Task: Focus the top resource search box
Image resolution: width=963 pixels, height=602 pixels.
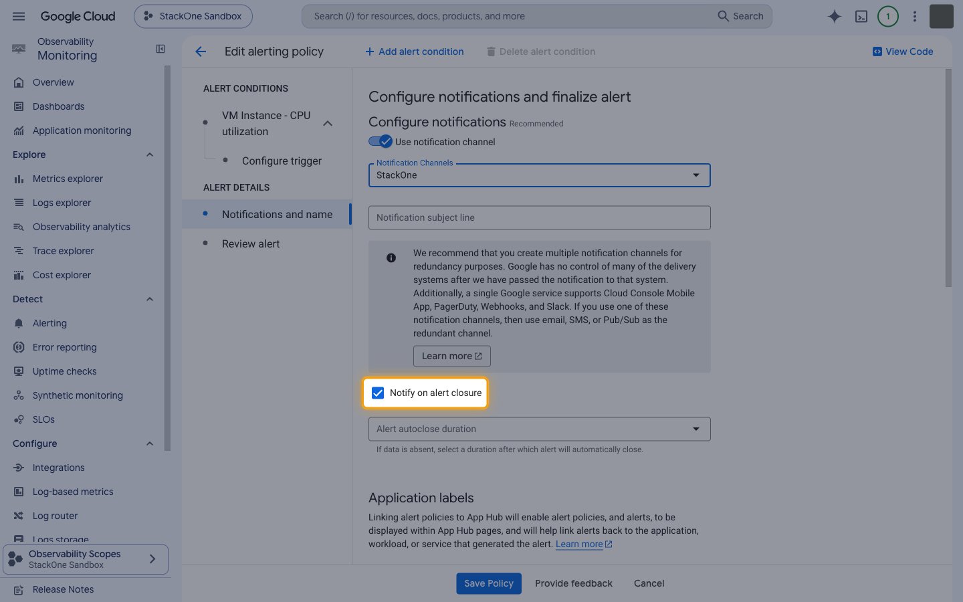Action: click(x=508, y=16)
